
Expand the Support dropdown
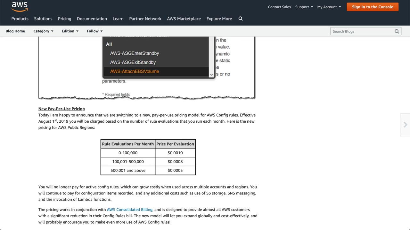coord(304,7)
